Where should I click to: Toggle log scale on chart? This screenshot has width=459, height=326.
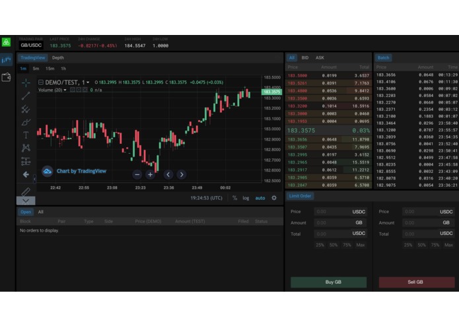click(x=246, y=198)
